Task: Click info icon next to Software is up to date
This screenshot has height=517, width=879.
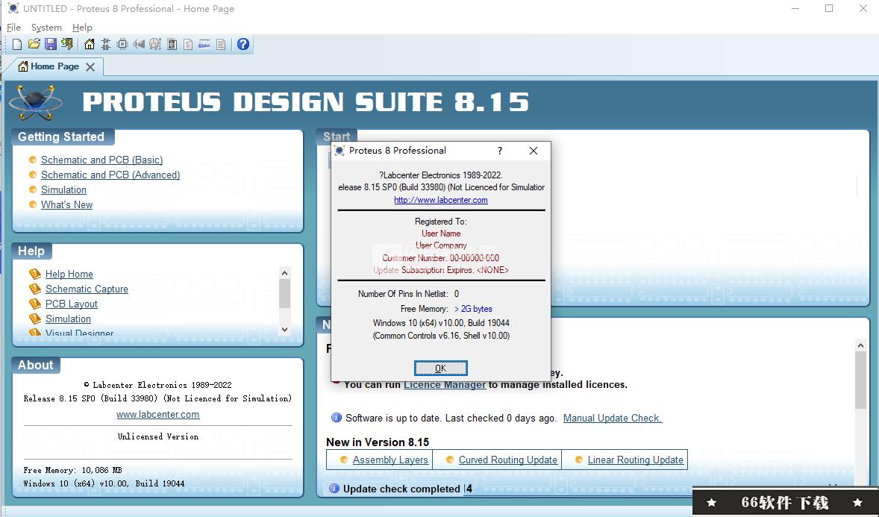Action: tap(337, 418)
